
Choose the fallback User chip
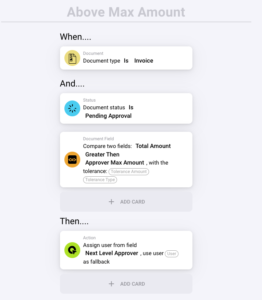(x=171, y=254)
